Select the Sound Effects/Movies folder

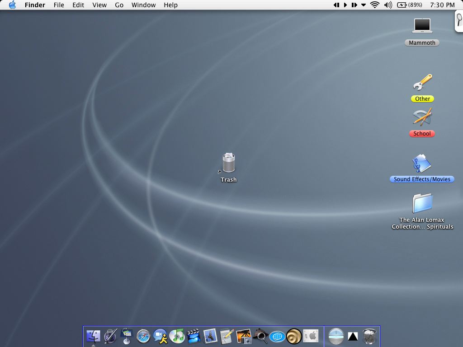point(422,164)
